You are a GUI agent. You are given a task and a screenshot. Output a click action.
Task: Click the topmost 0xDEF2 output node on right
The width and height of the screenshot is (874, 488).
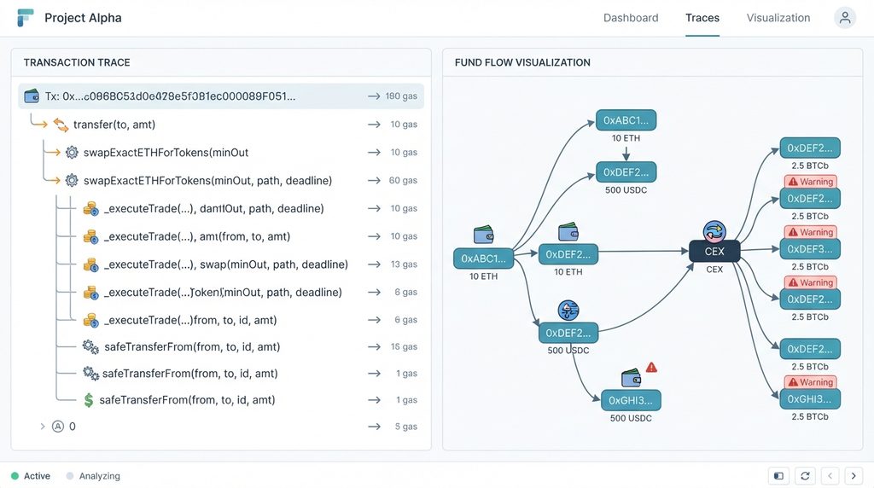pos(810,148)
